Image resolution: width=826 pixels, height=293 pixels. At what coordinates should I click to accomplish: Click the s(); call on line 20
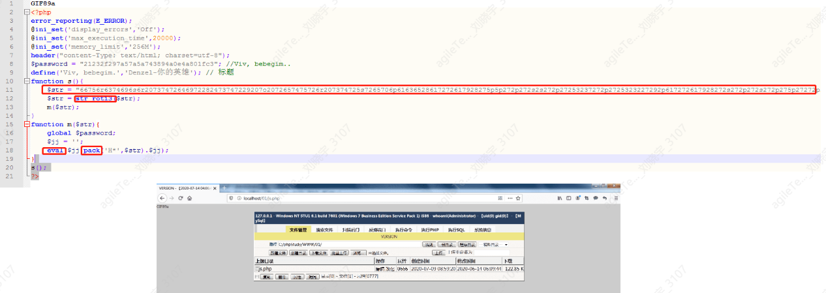pos(38,167)
